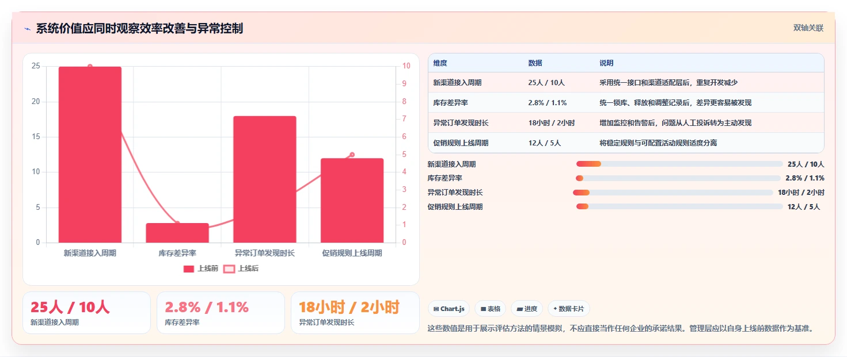The height and width of the screenshot is (357, 847).
Task: Select the table note 增加监控和告警后，问题从人工投诉转为主动发现
Action: pos(675,123)
